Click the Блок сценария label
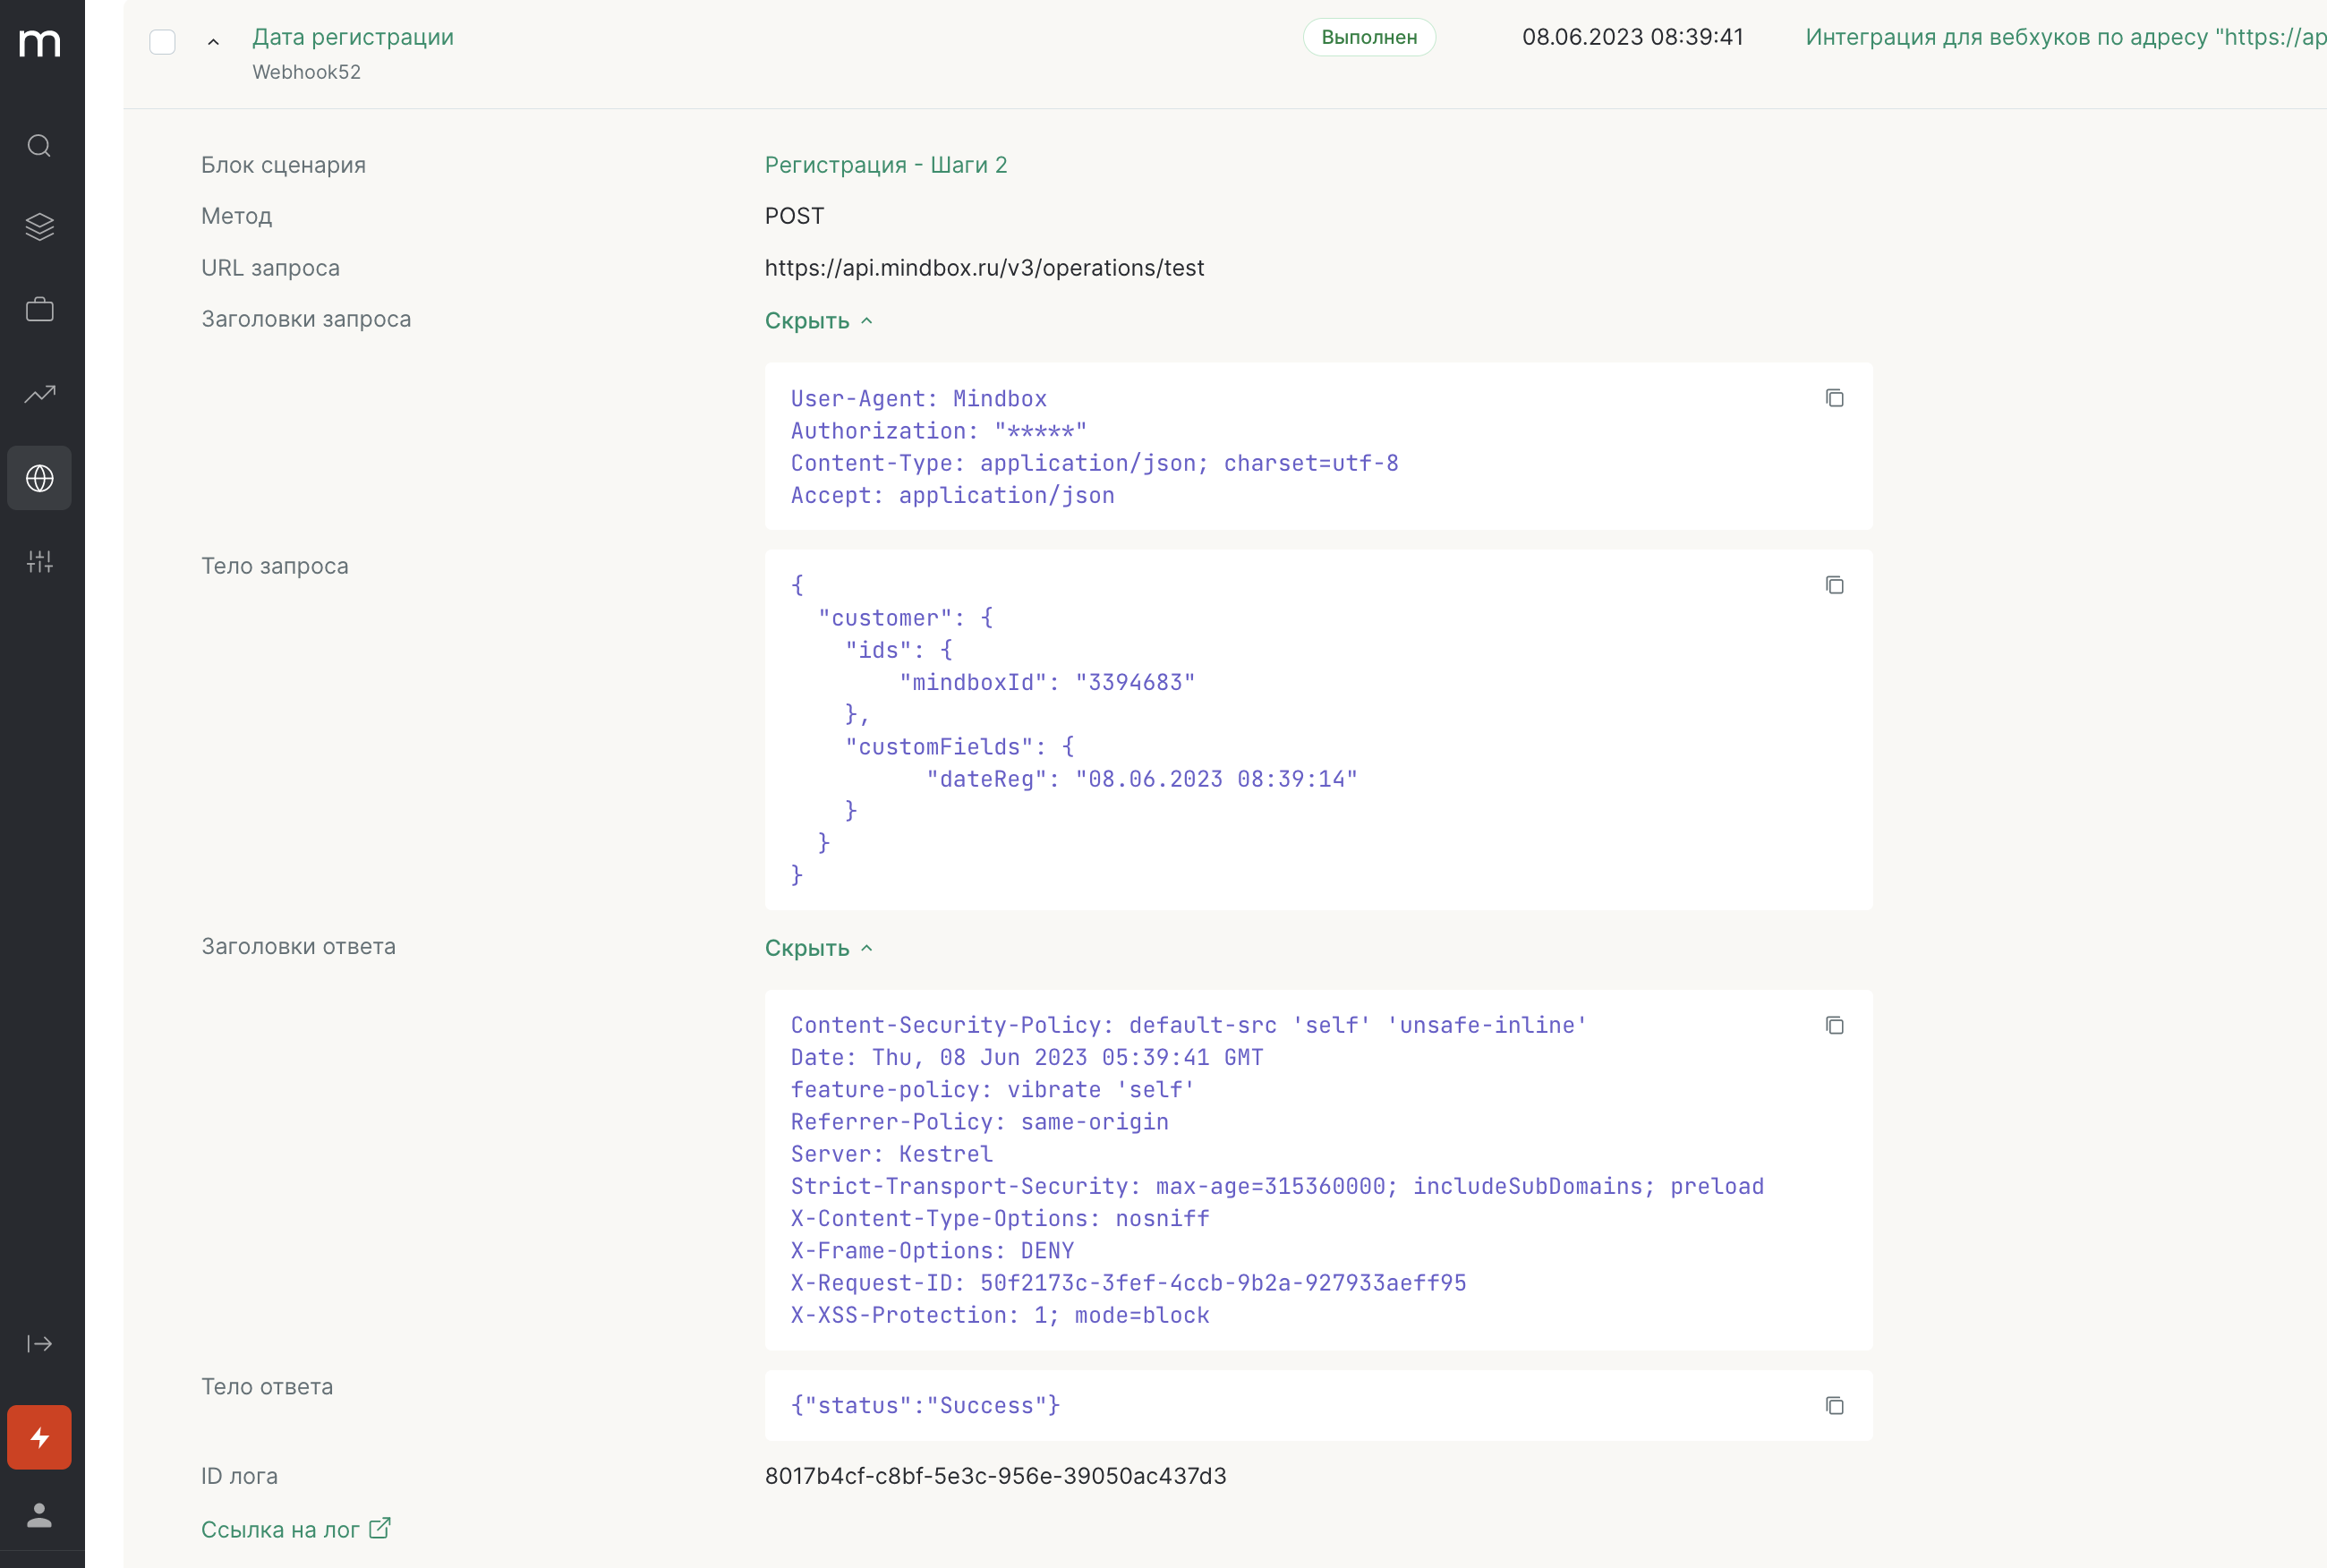Screen dimensions: 2327x1568 pos(283,165)
